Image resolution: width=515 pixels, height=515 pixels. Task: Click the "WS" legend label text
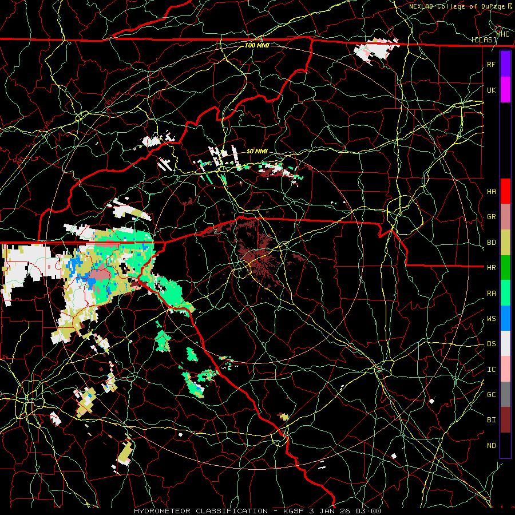tap(492, 319)
